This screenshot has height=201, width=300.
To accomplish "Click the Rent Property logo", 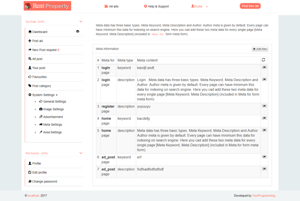I will coord(47,6).
